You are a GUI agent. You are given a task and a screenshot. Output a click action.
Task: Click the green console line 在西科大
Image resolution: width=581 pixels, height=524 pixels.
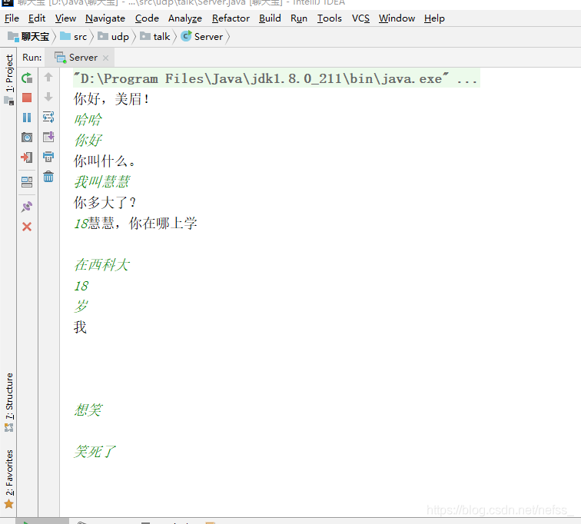(x=102, y=265)
